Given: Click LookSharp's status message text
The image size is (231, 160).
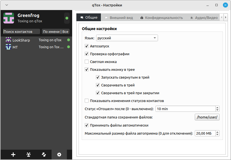Looking at the screenshot, I should click(x=50, y=40).
